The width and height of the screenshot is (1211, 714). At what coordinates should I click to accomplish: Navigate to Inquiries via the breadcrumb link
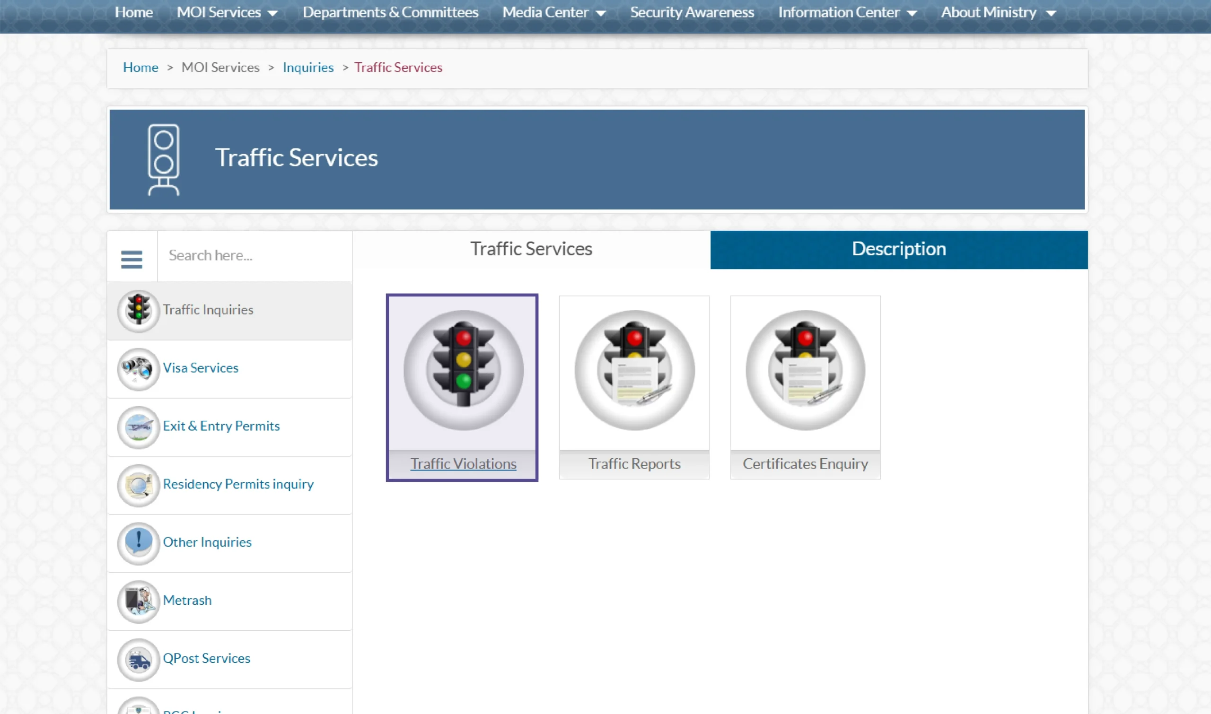(308, 67)
